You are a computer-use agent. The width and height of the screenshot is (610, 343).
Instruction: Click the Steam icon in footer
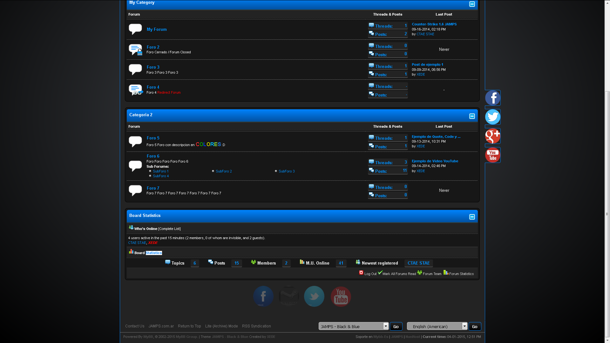pos(288,296)
